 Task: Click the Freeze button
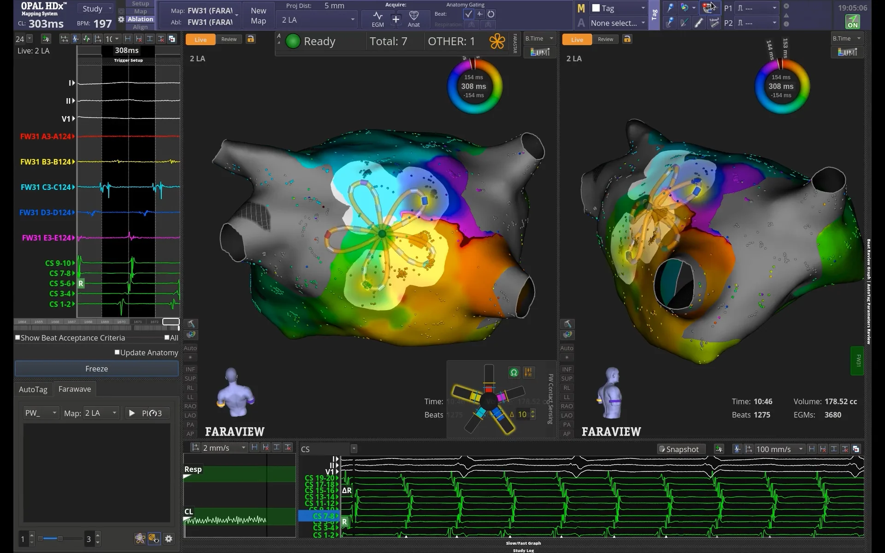point(96,369)
